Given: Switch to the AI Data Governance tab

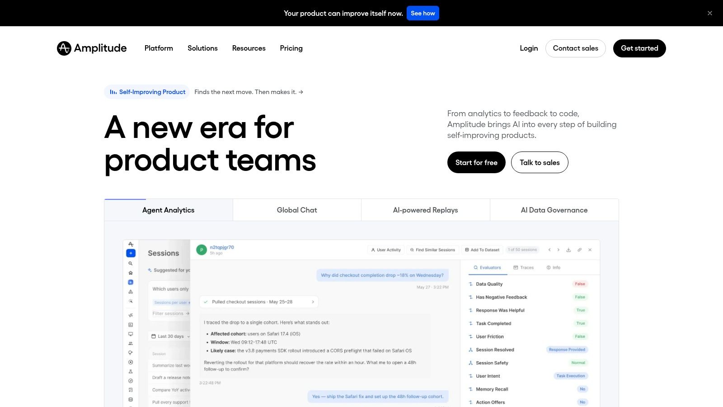Looking at the screenshot, I should [554, 210].
